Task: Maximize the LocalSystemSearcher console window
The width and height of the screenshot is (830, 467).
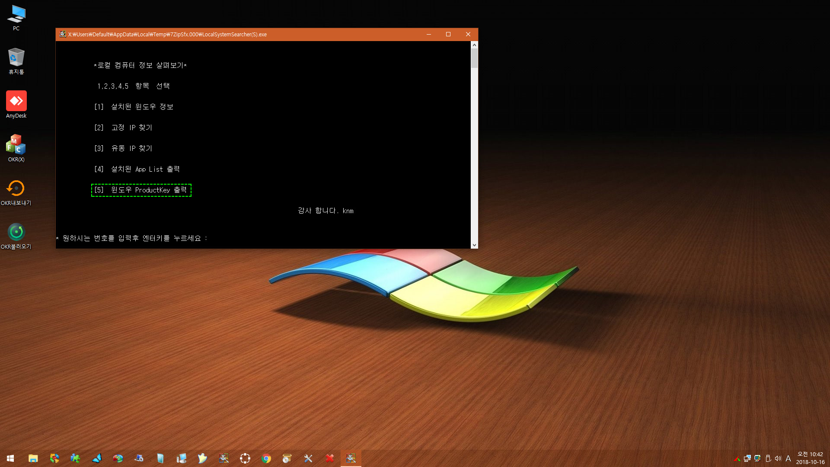Action: [x=448, y=34]
